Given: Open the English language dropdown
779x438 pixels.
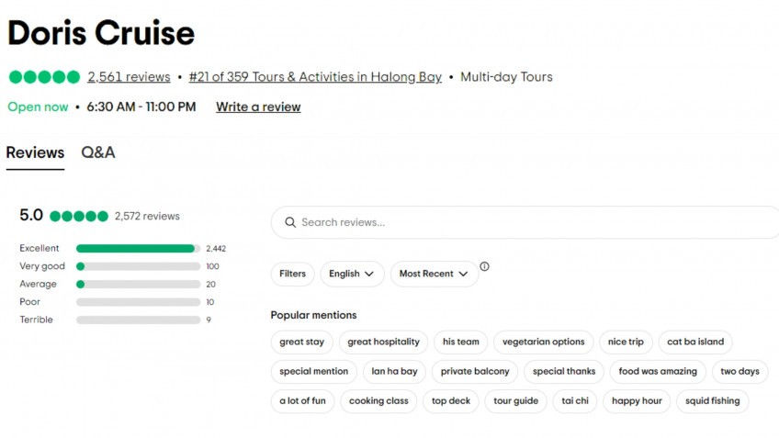Looking at the screenshot, I should (x=353, y=274).
